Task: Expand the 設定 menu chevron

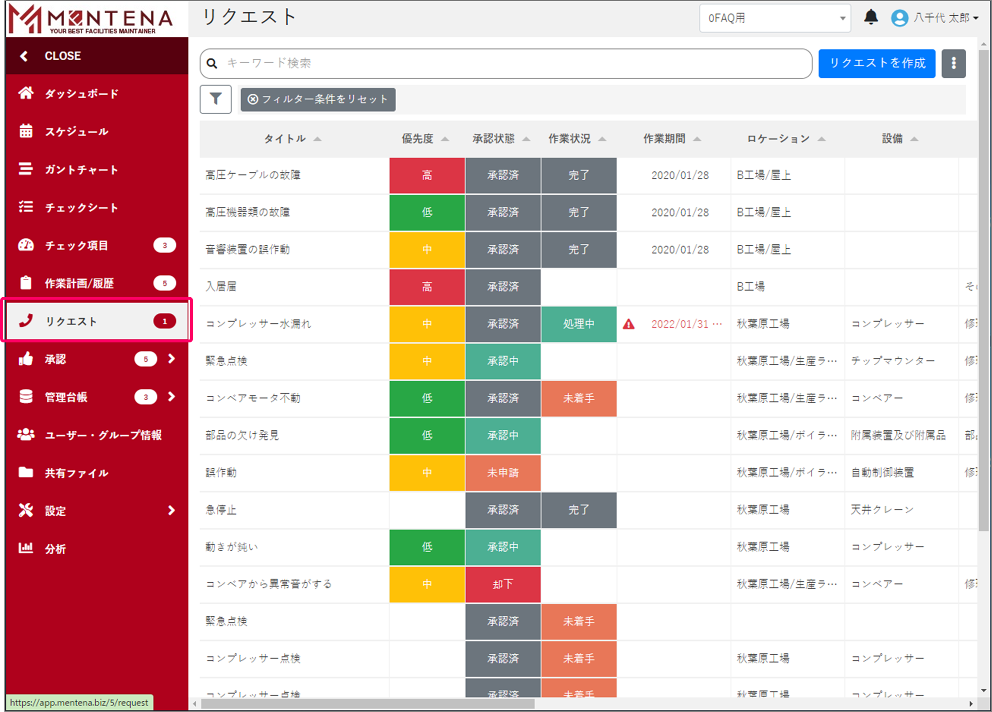Action: [171, 510]
